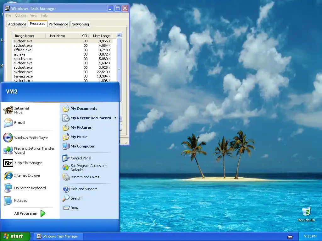Select the spoolsv.exe process row
The height and width of the screenshot is (241, 322).
[x=63, y=59]
